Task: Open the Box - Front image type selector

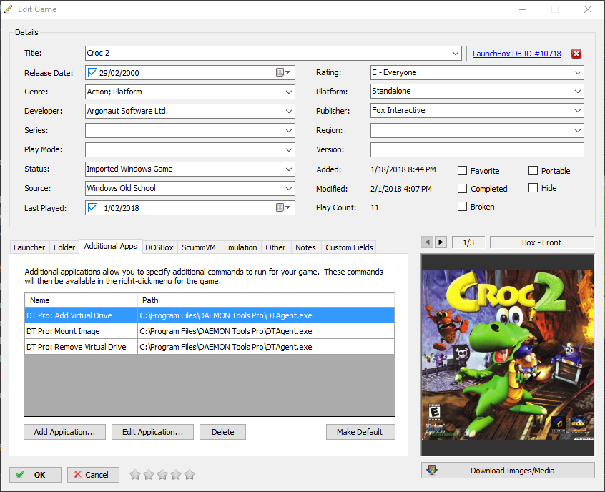Action: click(x=541, y=242)
